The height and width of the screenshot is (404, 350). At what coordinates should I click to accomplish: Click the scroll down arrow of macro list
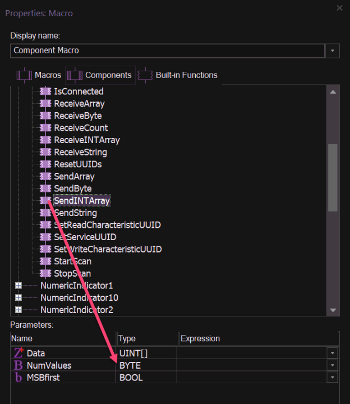333,310
